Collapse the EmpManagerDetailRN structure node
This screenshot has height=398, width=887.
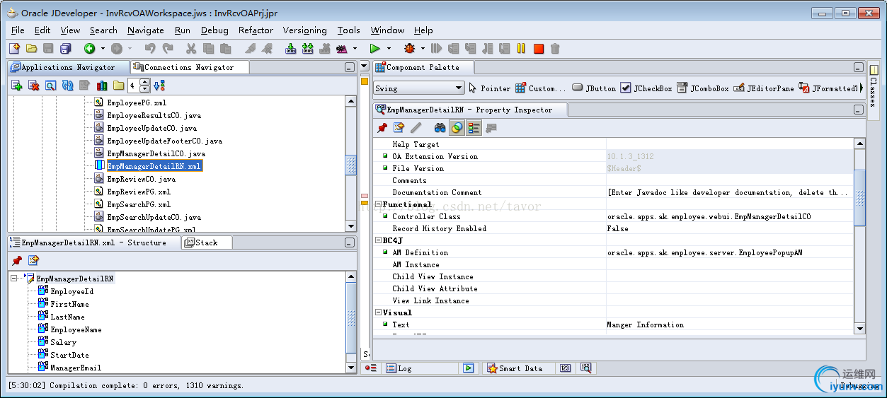tap(14, 279)
